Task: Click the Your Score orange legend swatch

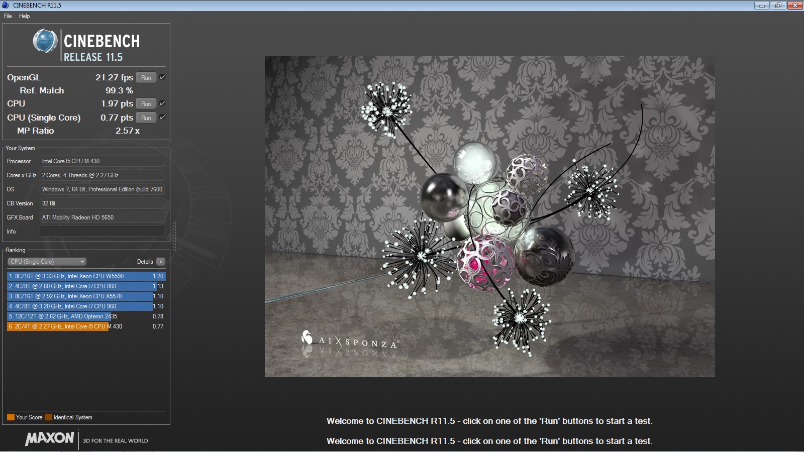Action: 11,417
